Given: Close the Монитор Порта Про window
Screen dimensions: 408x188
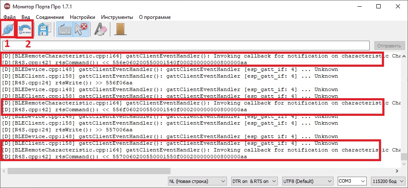Looking at the screenshot, I should [397, 6].
